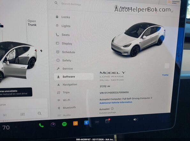Open the all apps ellipsis menu
Image resolution: width=190 pixels, height=141 pixels.
(97, 122)
